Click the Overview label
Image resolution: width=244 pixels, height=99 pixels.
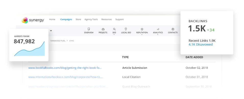pos(89,33)
